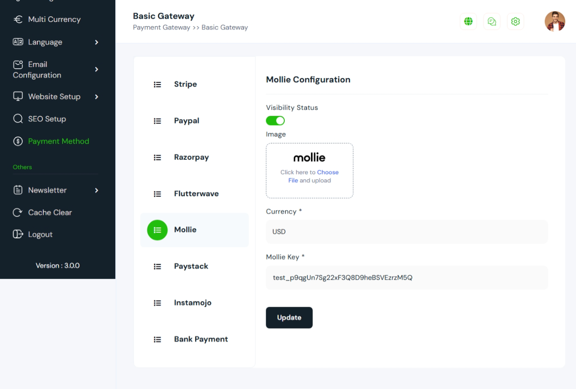The height and width of the screenshot is (389, 576).
Task: Click the list icon beside Instamojo
Action: click(157, 303)
